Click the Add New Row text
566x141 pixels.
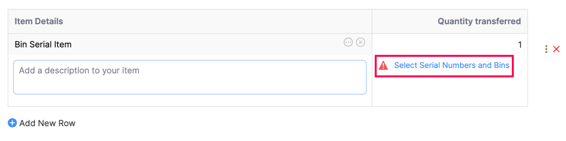(x=47, y=123)
